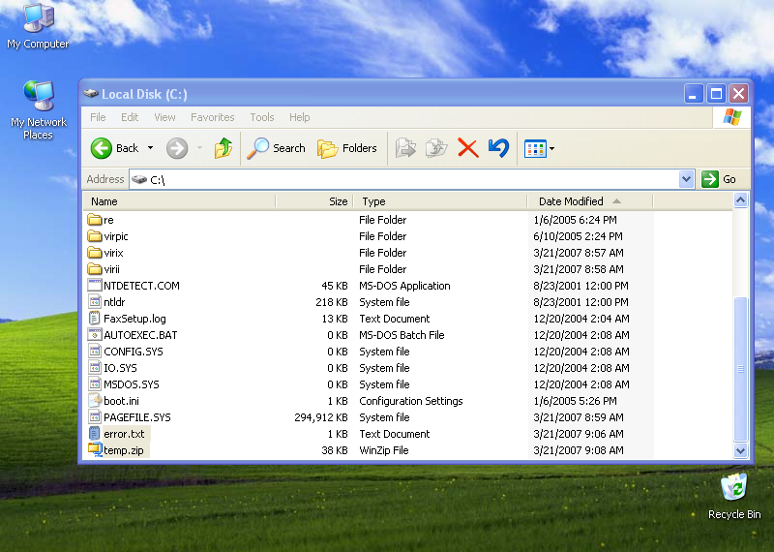Select the MSDOS.SYS file icon
Viewport: 774px width, 552px height.
(x=94, y=383)
